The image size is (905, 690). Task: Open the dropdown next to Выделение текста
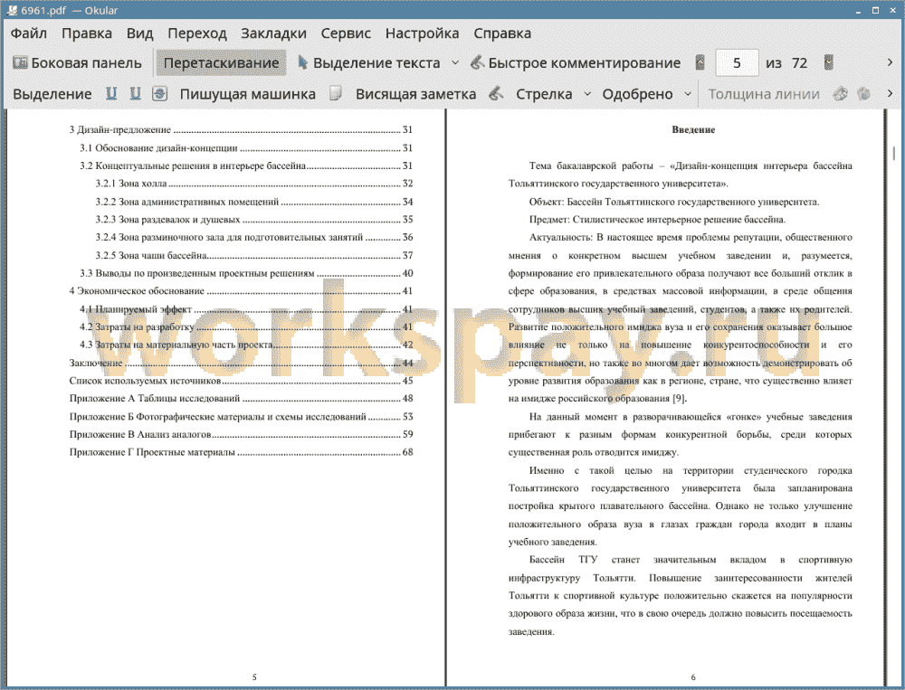(x=455, y=63)
